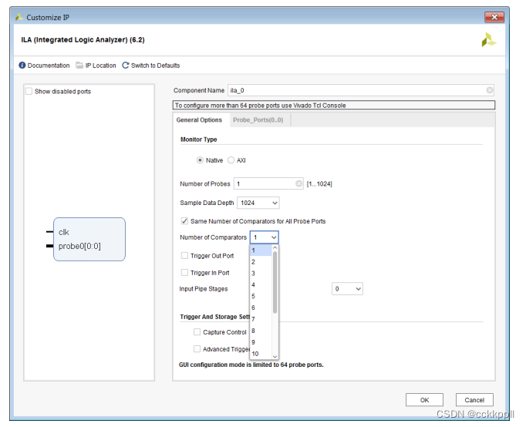
Task: Choose 3 in comparators list
Action: (x=261, y=273)
